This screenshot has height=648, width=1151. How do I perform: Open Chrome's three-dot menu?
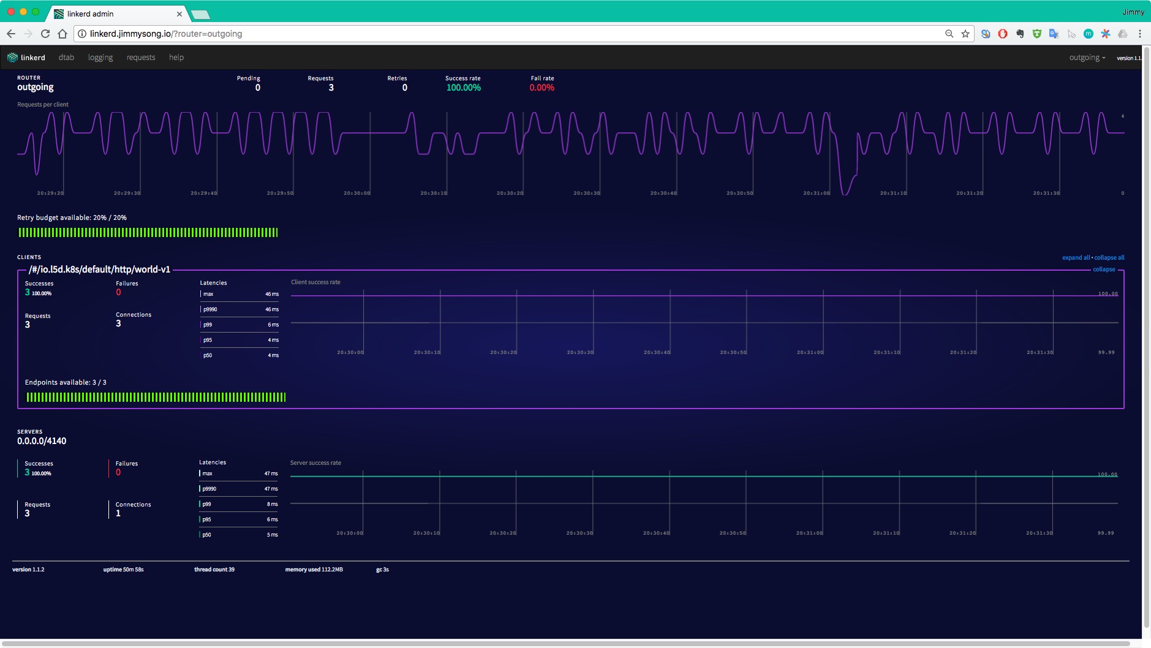tap(1141, 34)
